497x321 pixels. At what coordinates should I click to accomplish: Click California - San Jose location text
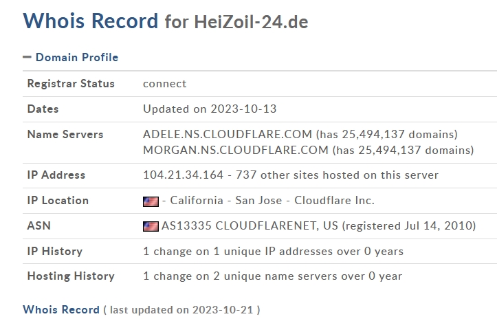pos(226,200)
